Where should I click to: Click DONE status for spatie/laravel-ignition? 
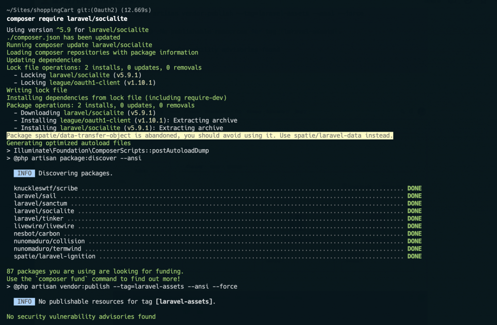tap(414, 257)
